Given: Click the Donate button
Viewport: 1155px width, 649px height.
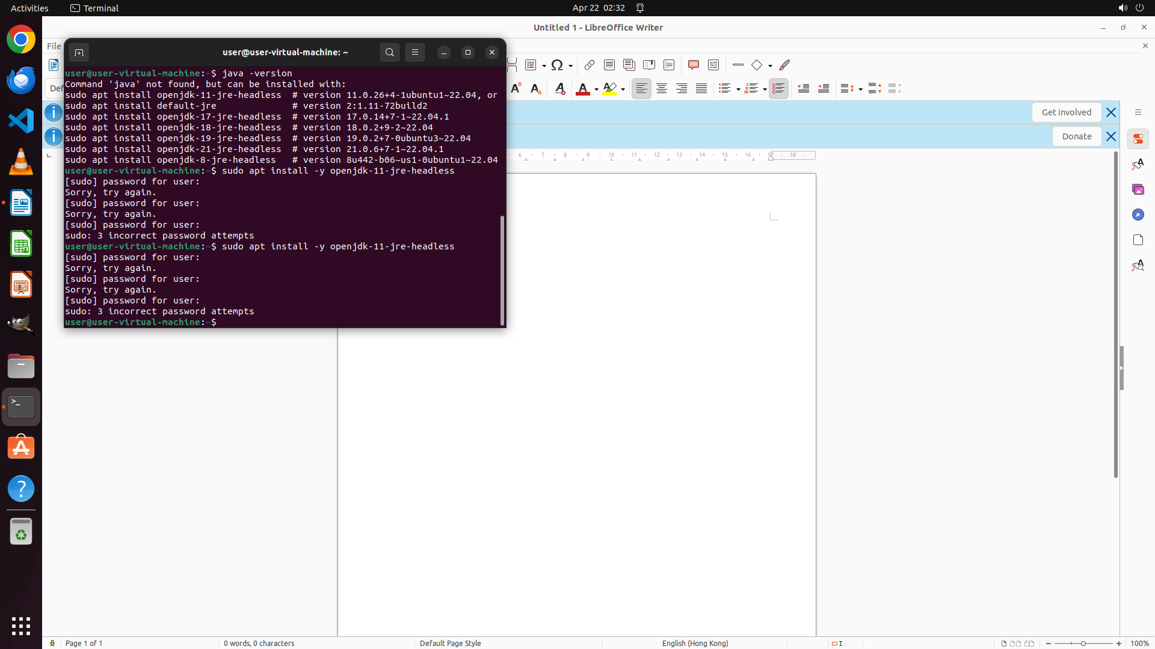Looking at the screenshot, I should pos(1076,136).
